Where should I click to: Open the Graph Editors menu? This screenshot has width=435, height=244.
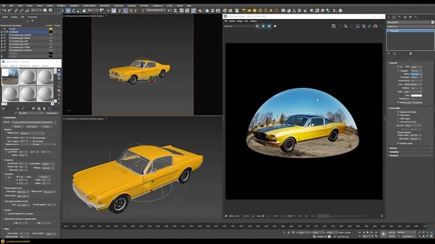pos(89,5)
